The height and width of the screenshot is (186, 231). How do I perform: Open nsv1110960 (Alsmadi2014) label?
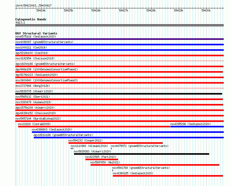[x=89, y=146]
